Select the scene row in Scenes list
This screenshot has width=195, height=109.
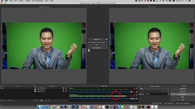(17, 88)
